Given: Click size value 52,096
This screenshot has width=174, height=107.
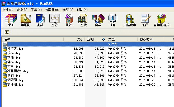Looking at the screenshot, I should [78, 49].
